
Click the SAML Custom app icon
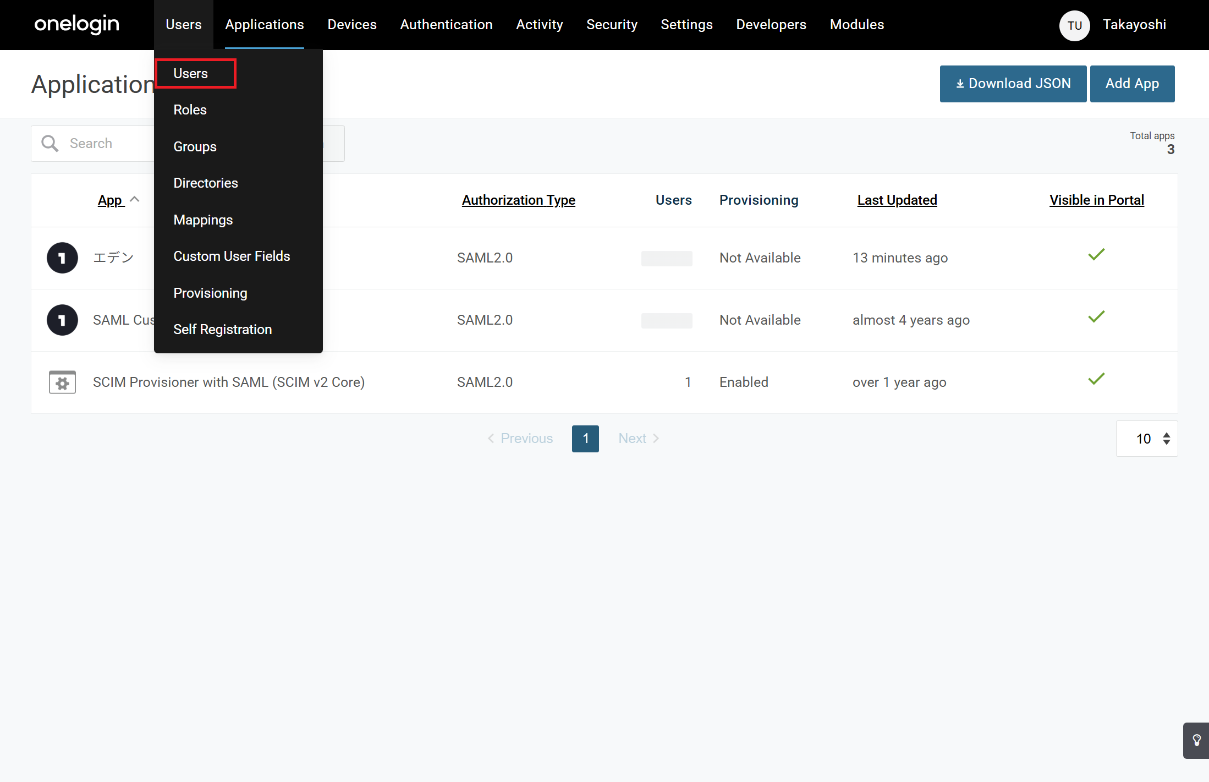62,320
